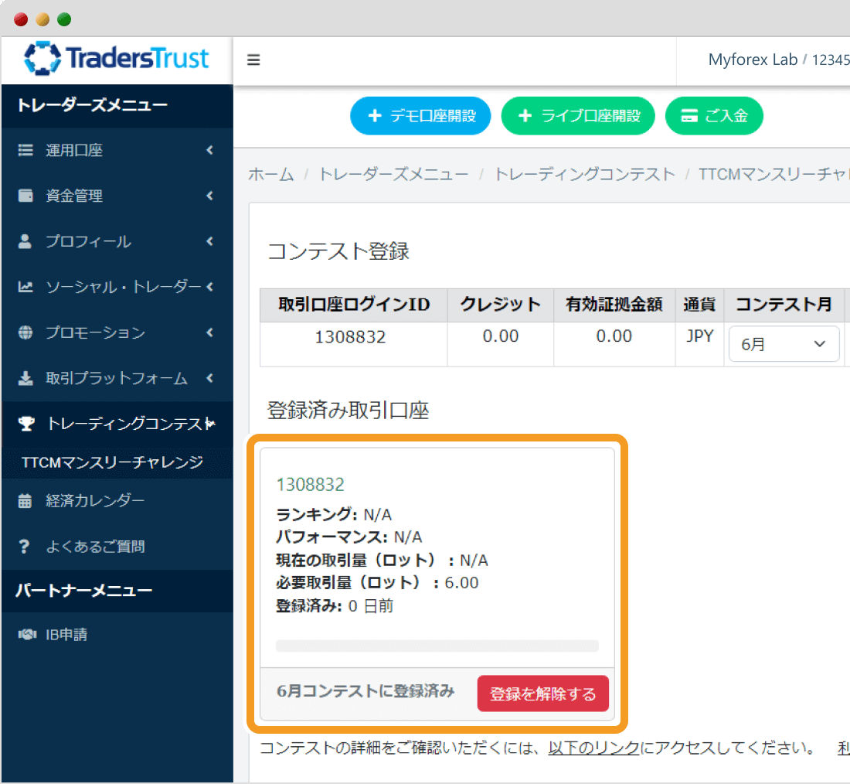This screenshot has width=850, height=784.
Task: Open 資金管理 sidebar menu item
Action: click(117, 196)
